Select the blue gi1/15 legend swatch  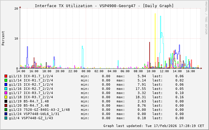coord(6,84)
